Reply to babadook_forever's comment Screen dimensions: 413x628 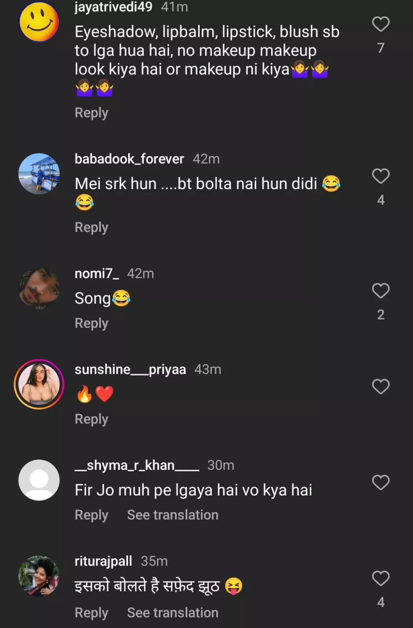pyautogui.click(x=91, y=227)
